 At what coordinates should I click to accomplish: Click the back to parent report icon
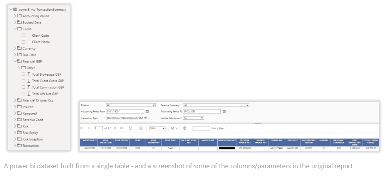[x=141, y=128]
